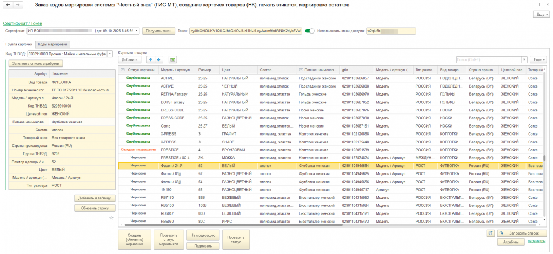Toggle the Использовать ключ доступа switch
The height and width of the screenshot is (254, 553).
tap(310, 31)
